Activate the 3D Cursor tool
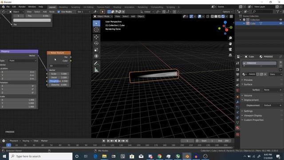Image resolution: width=284 pixels, height=160 pixels. tap(96, 30)
